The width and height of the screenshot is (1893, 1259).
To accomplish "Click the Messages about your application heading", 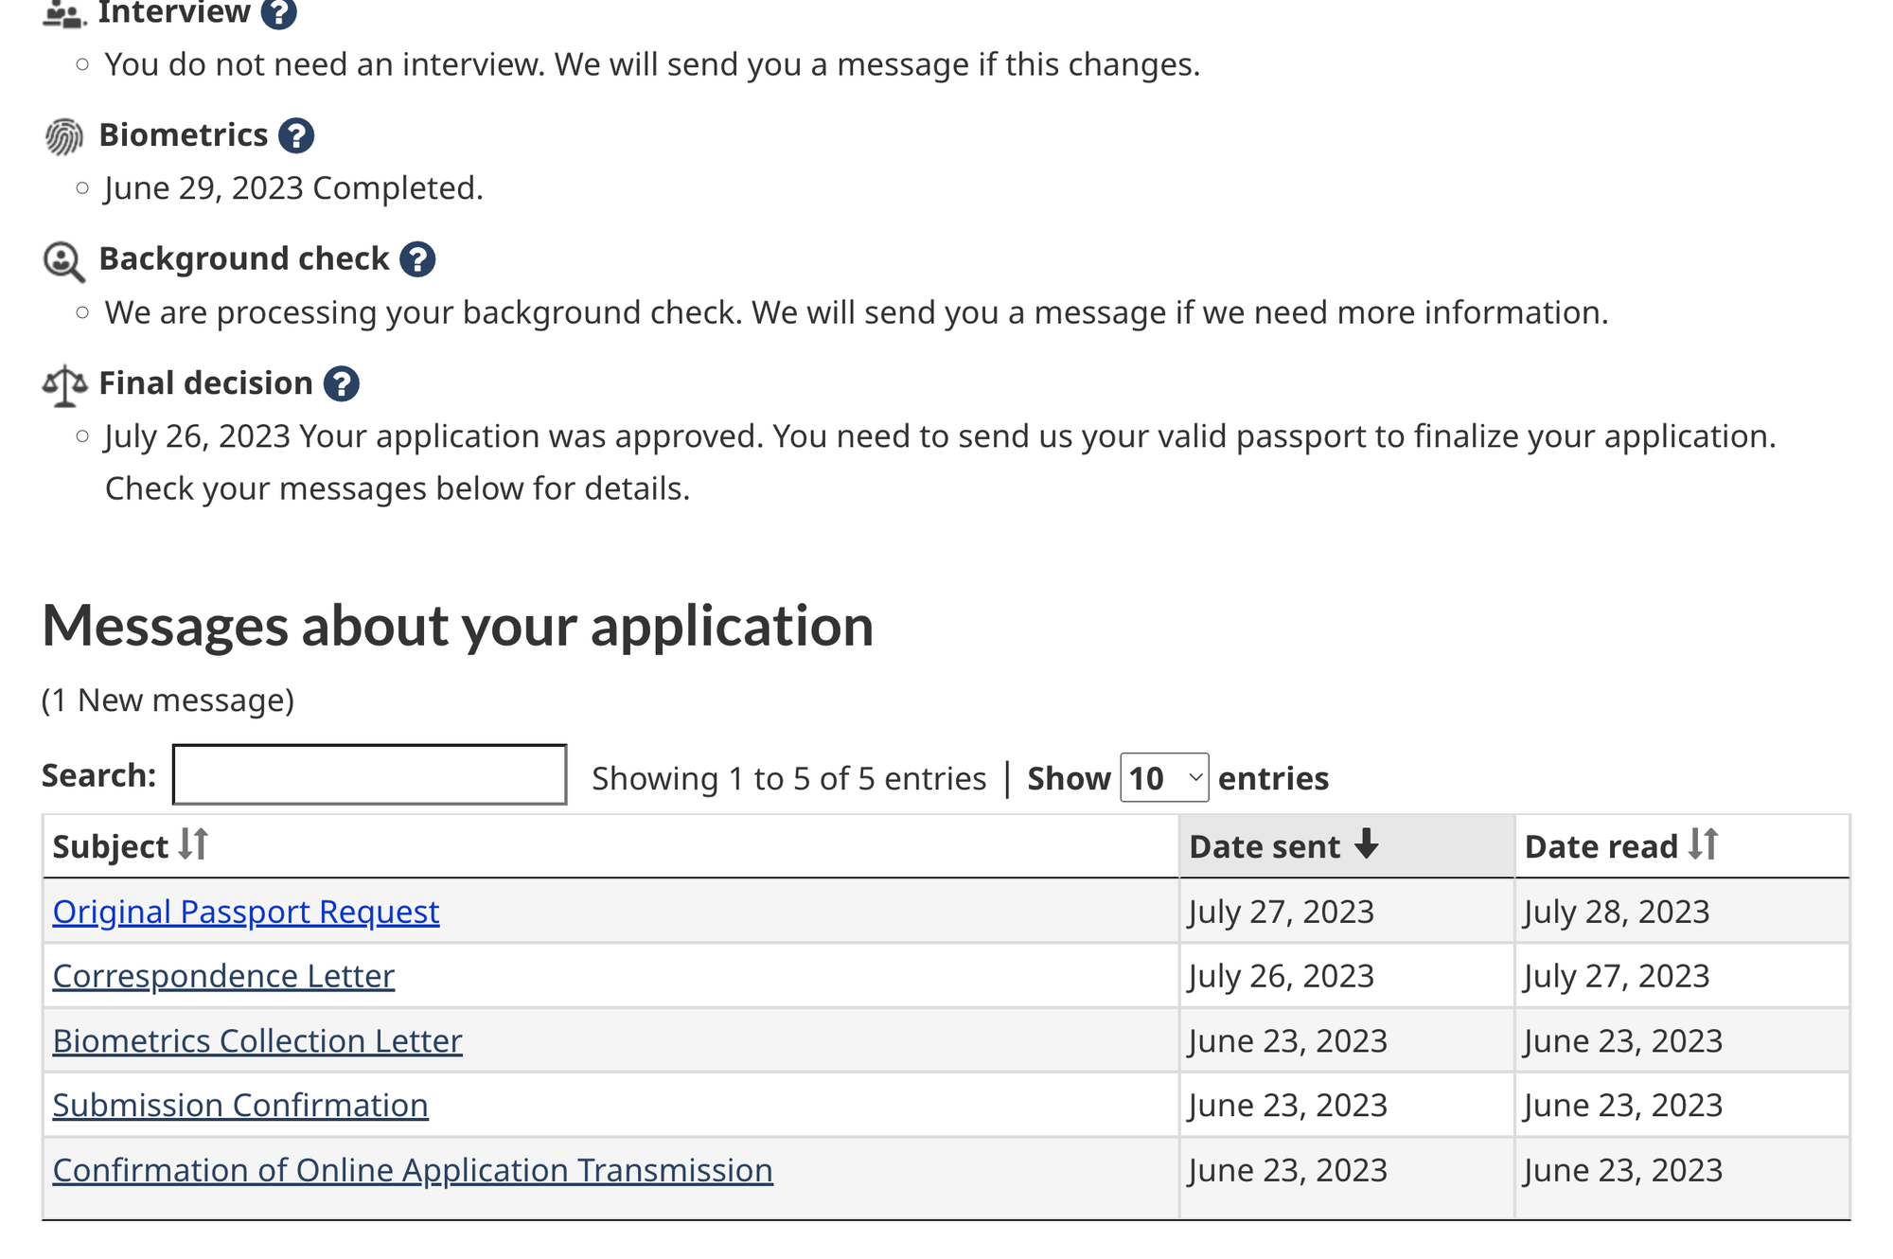I will (457, 626).
